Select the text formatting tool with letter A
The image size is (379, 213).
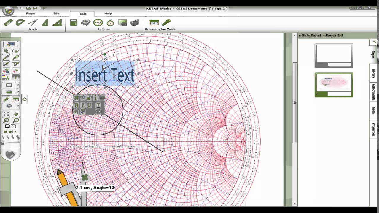click(6, 77)
